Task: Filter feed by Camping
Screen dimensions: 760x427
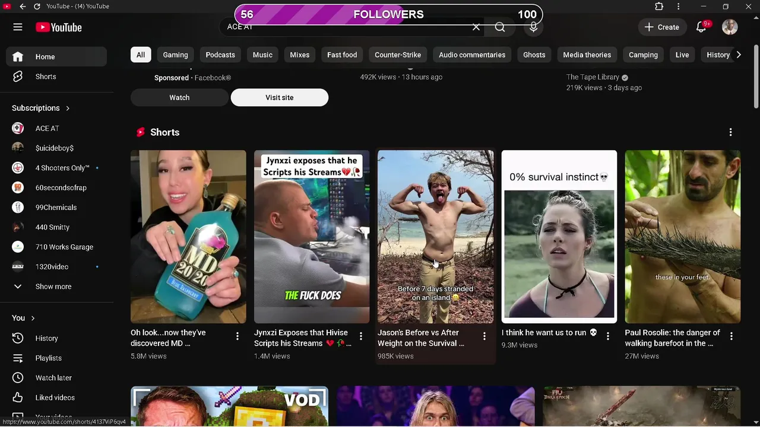Action: tap(643, 55)
